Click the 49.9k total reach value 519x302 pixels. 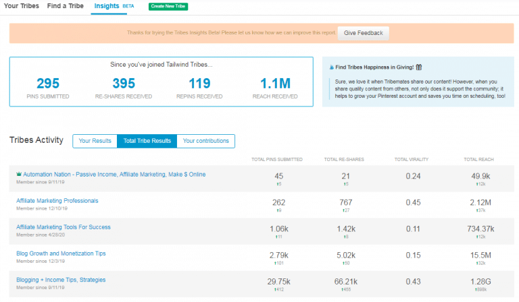click(480, 176)
